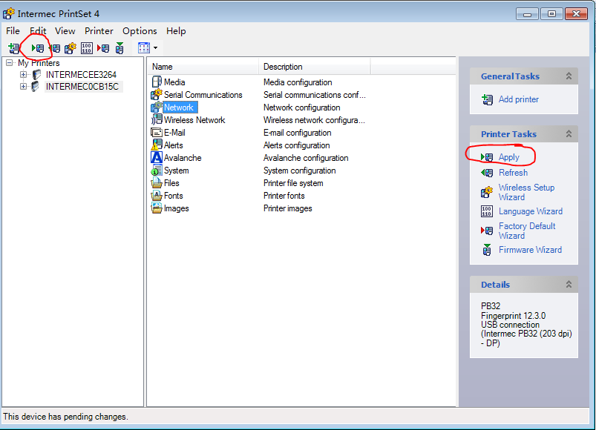
Task: Collapse the General Tasks panel
Action: click(569, 76)
